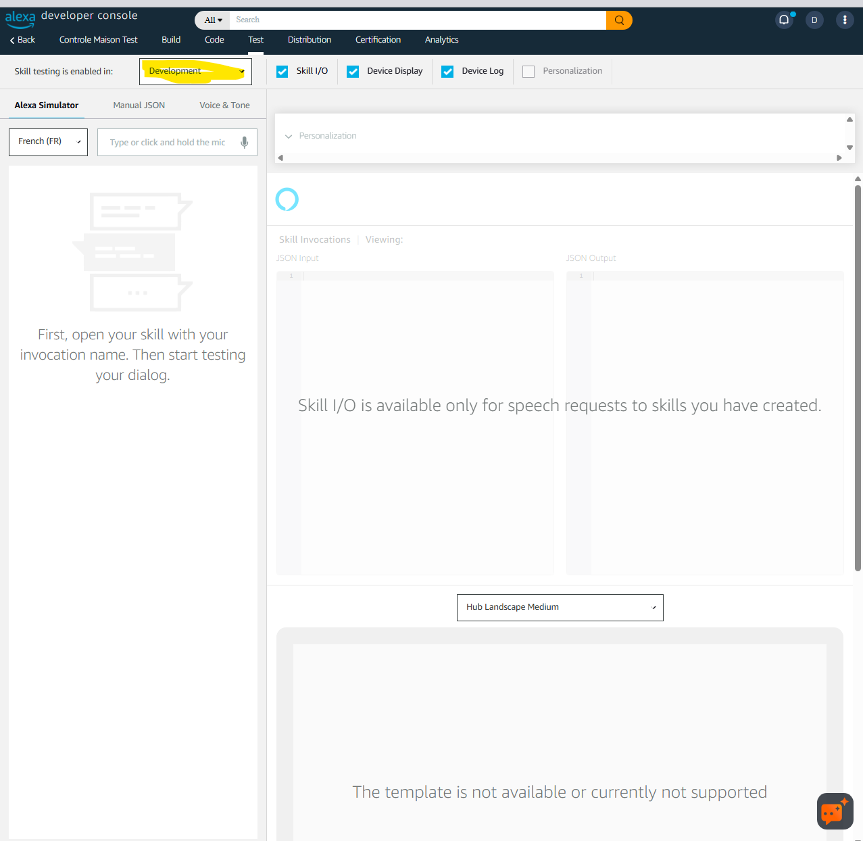Click the utterance text input field
Viewport: 863px width, 841px height.
point(168,143)
